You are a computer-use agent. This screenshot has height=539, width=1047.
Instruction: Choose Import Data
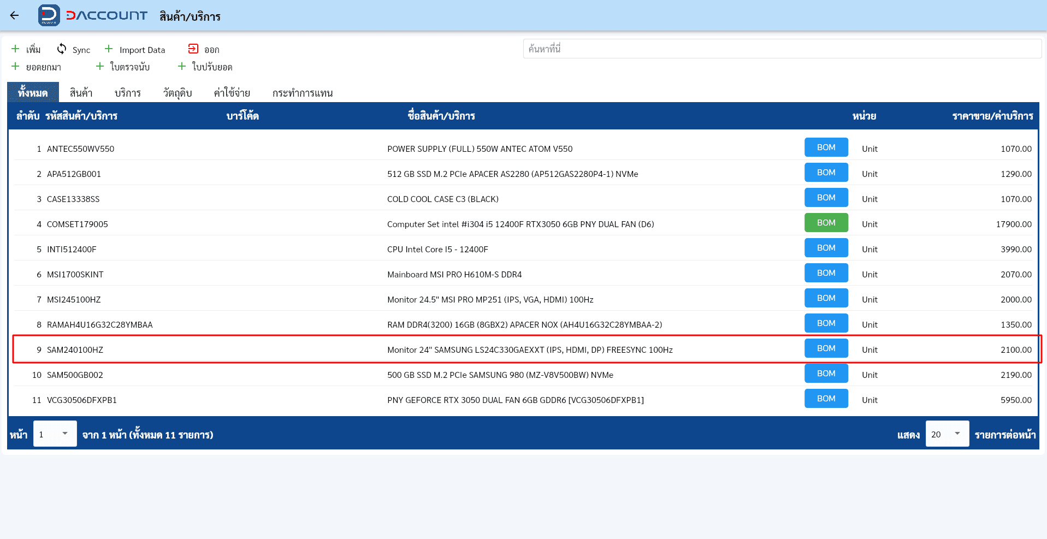pyautogui.click(x=142, y=50)
